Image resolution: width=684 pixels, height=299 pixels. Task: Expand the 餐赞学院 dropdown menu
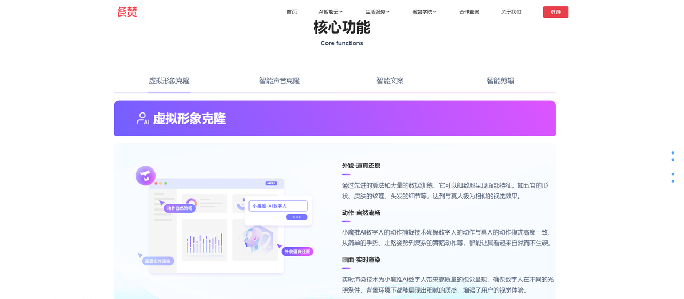point(424,12)
